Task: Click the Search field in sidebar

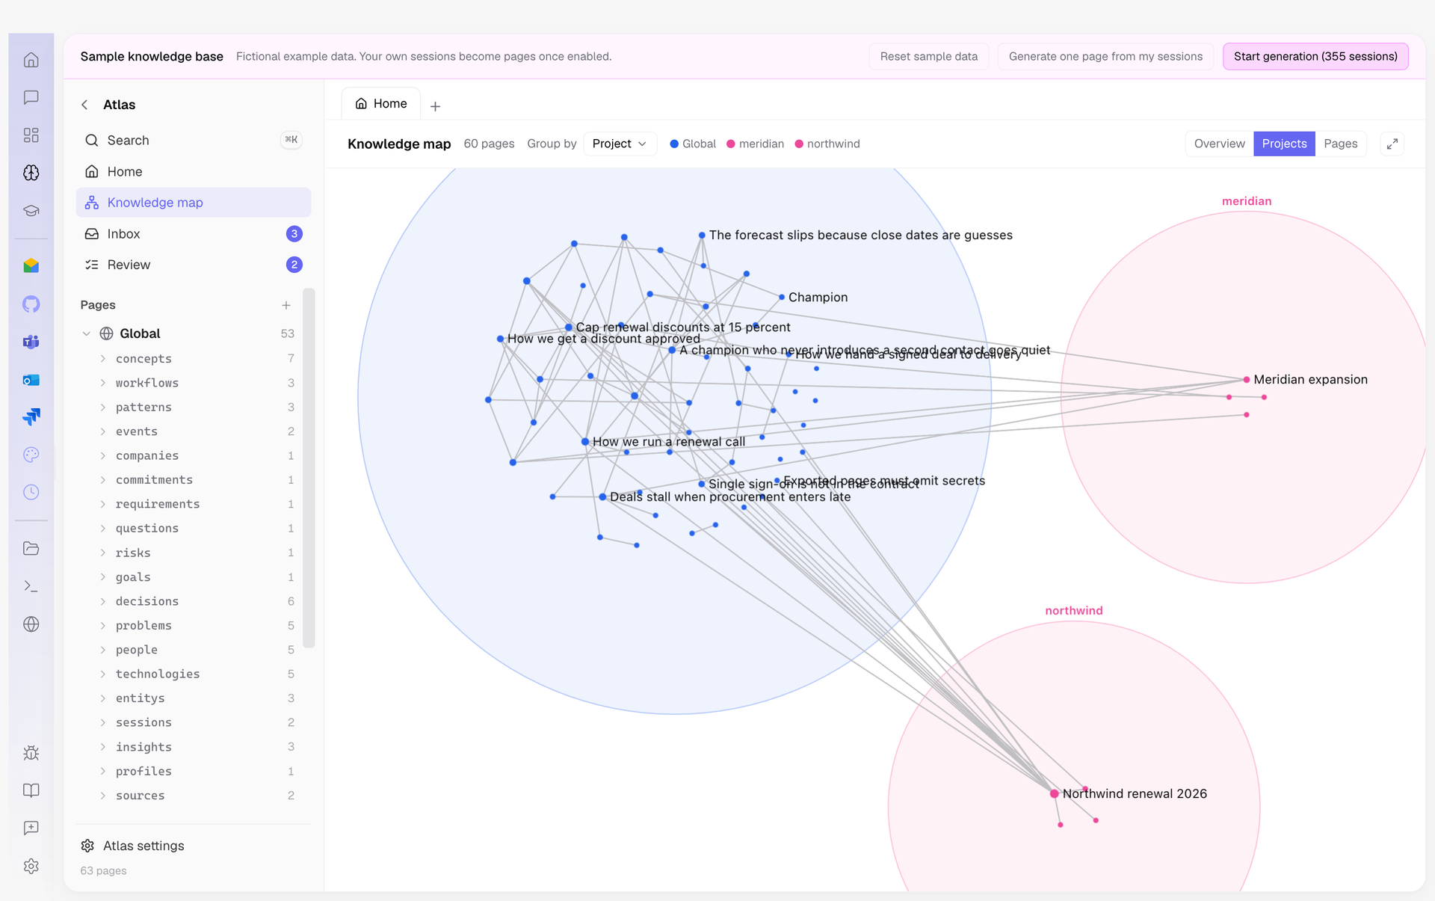Action: pos(194,141)
